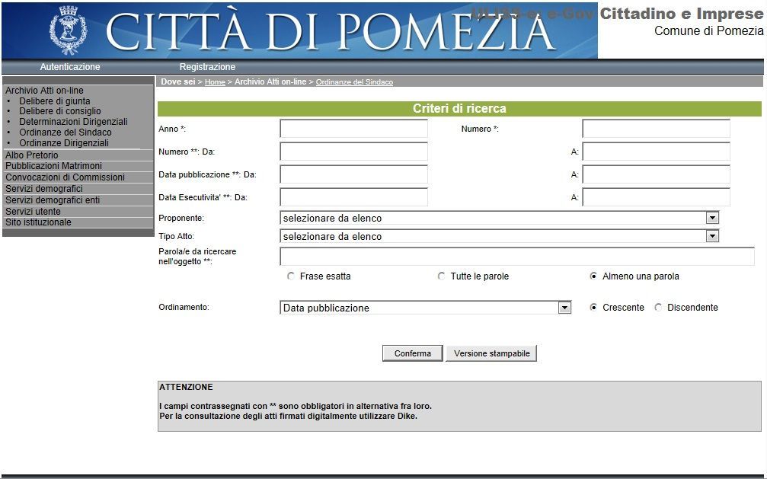Focus Data pubblicazione A field
The image size is (767, 479).
[656, 174]
